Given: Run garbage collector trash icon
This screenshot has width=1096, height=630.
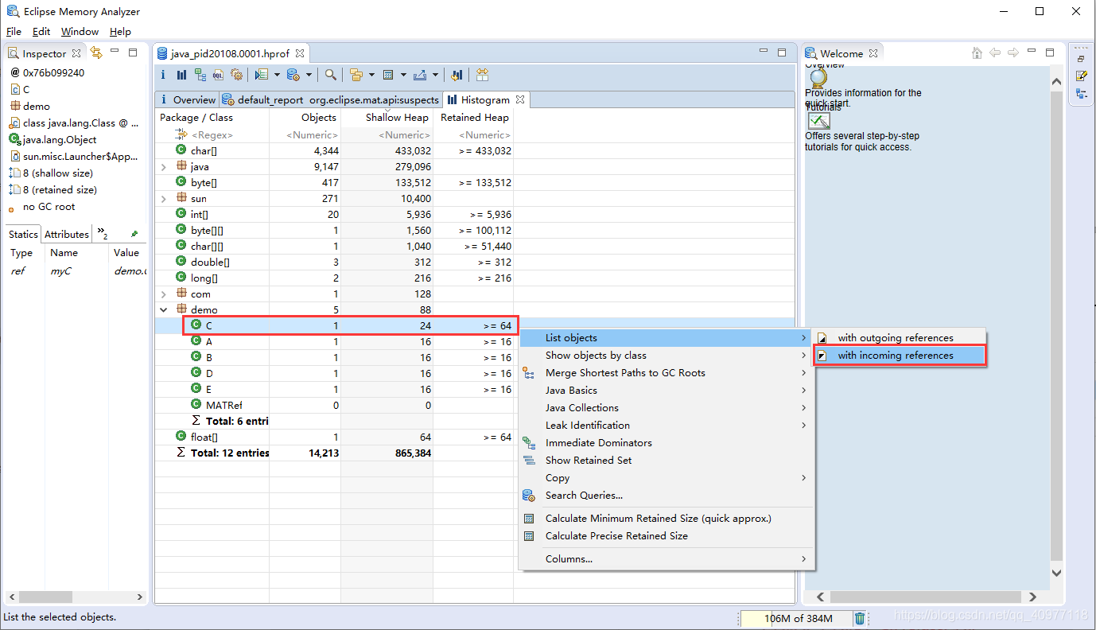Looking at the screenshot, I should (x=860, y=618).
